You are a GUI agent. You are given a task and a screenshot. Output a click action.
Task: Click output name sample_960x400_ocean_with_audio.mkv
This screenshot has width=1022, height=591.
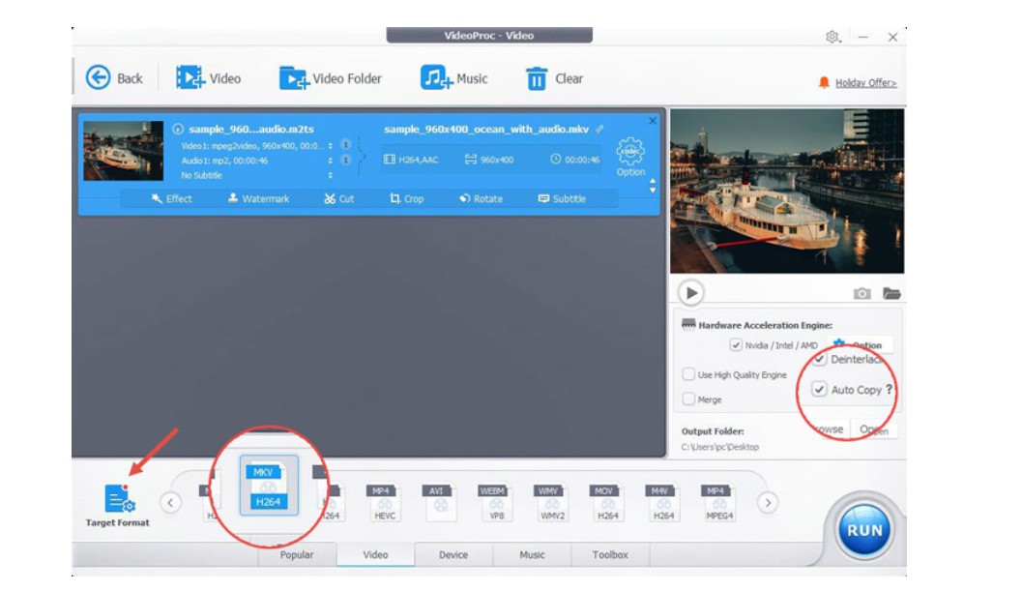tap(486, 130)
